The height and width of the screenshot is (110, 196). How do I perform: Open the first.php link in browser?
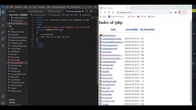[x=106, y=71]
